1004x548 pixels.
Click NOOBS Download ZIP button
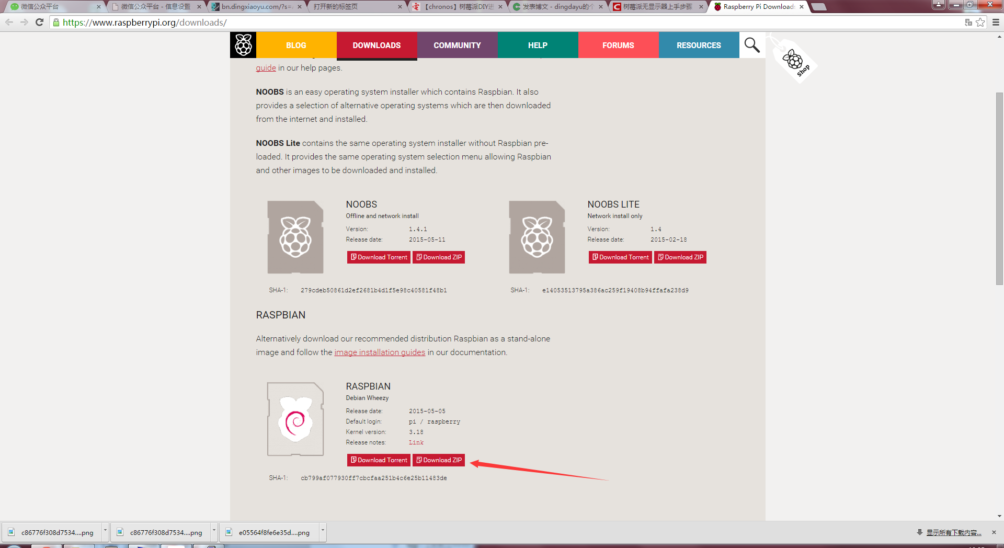(x=439, y=257)
